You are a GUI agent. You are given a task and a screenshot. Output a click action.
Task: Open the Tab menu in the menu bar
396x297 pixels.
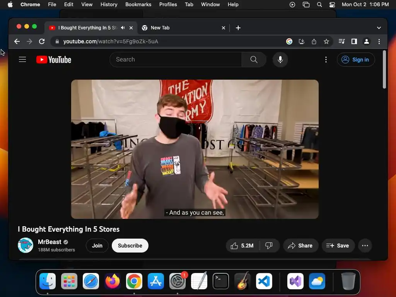[x=189, y=4]
